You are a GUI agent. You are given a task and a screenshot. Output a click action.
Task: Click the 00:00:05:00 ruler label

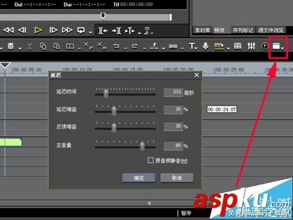click(28, 70)
